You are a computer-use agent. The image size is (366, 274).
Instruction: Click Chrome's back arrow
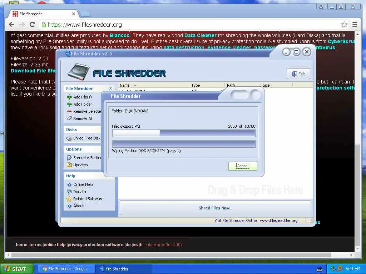pyautogui.click(x=12, y=25)
